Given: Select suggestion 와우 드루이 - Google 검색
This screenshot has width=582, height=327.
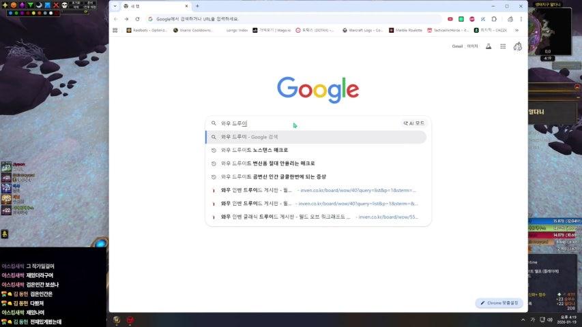Looking at the screenshot, I should (x=316, y=137).
